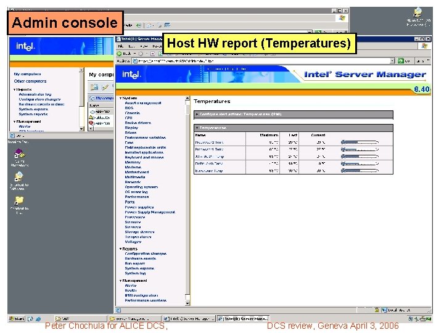
Task: Select the error-status computer in Admin console list
Action: (x=100, y=123)
